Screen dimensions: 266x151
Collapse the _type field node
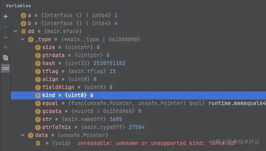(22, 40)
